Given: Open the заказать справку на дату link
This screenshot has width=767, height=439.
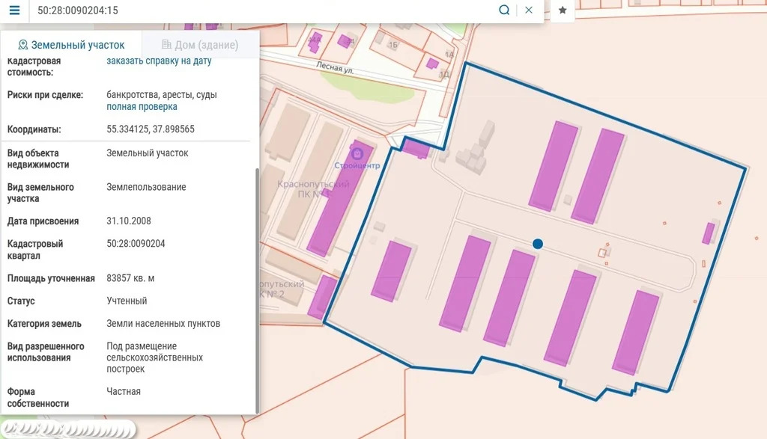Looking at the screenshot, I should point(159,61).
